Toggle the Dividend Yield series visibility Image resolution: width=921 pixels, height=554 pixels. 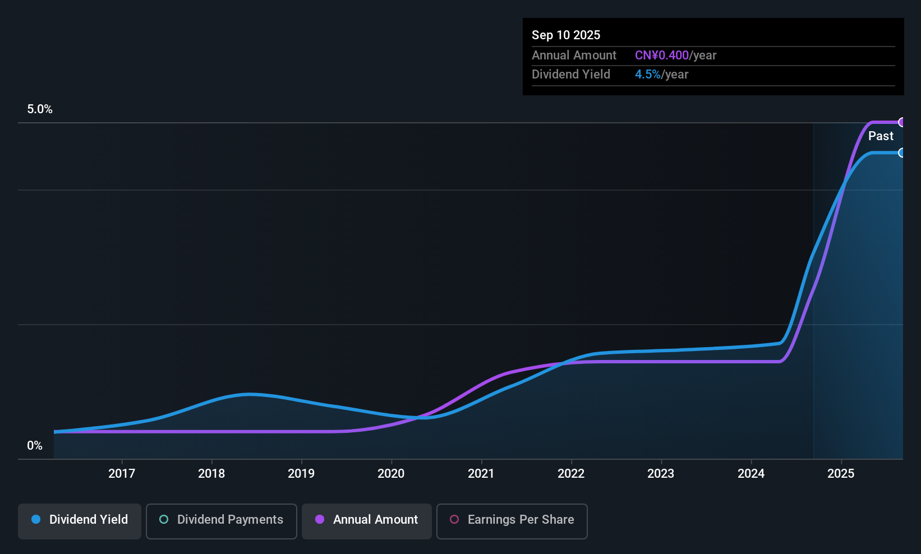[79, 520]
